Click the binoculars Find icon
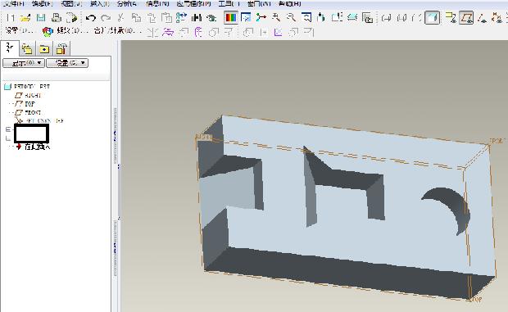Screen dimensions: 508x312 tap(197, 18)
